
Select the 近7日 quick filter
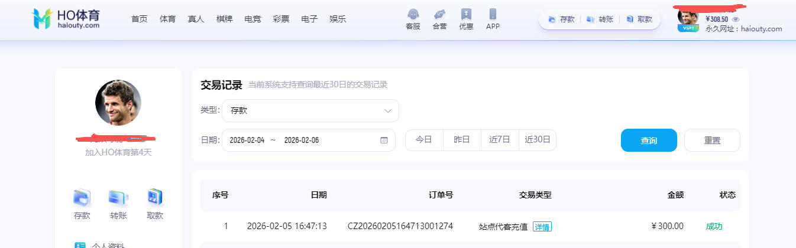(x=500, y=140)
